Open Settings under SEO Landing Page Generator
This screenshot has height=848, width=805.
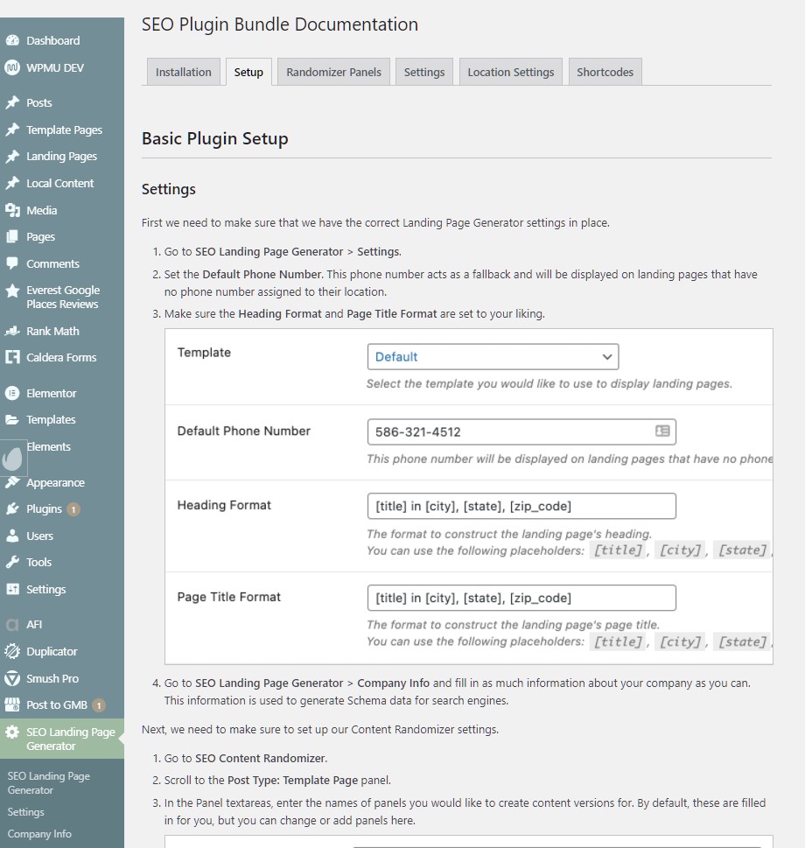pyautogui.click(x=26, y=812)
